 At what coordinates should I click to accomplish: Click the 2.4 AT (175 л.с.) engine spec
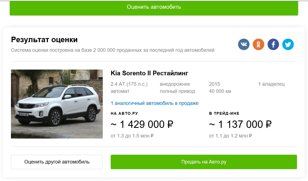tap(129, 84)
